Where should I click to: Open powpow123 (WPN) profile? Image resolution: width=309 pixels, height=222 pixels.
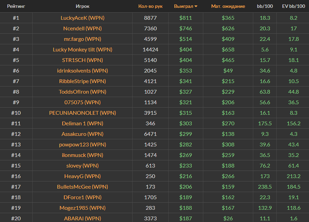pos(83,145)
